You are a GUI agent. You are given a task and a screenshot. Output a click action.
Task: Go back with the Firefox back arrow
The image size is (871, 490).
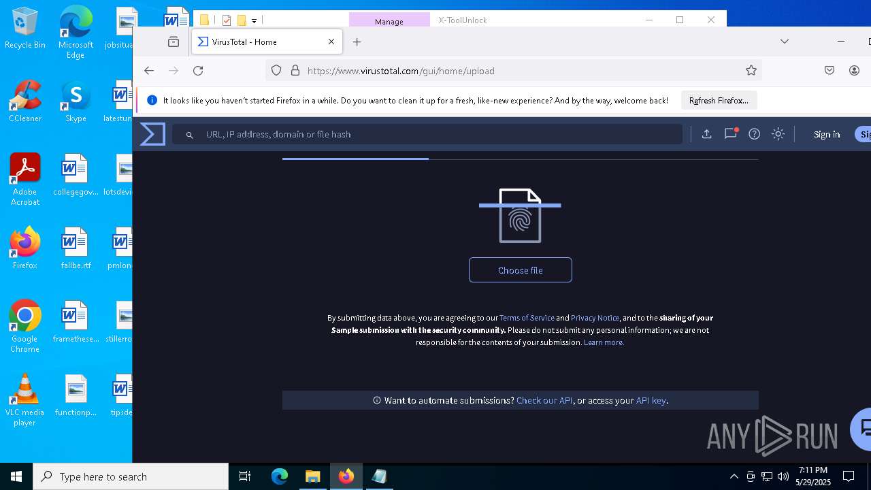[x=149, y=71]
